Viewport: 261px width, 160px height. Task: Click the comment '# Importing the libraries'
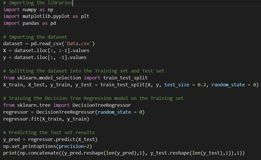[38, 3]
